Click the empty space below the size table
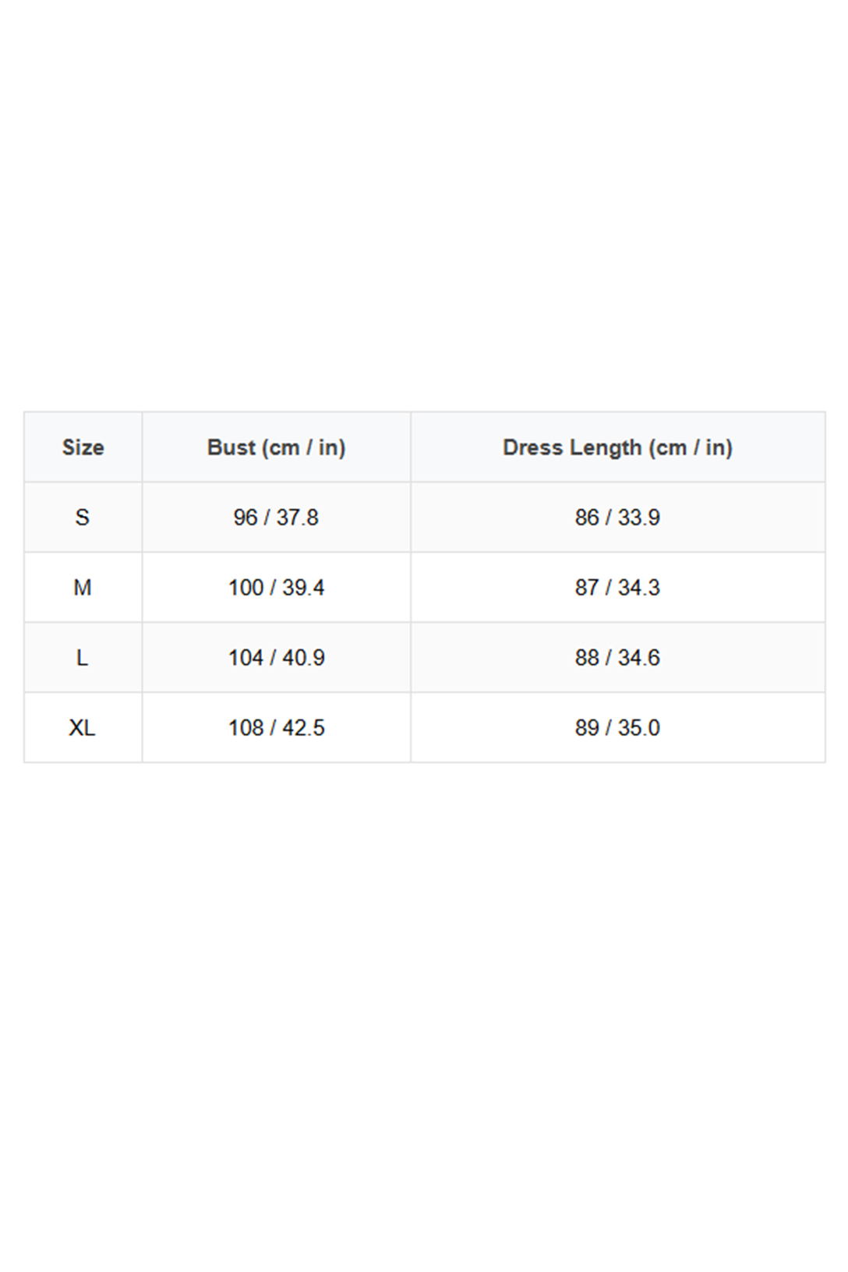The image size is (848, 1272). click(x=424, y=1013)
